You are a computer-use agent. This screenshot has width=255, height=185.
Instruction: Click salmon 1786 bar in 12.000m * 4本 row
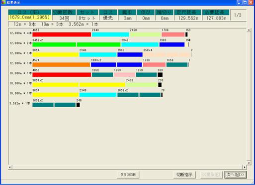(x=173, y=34)
